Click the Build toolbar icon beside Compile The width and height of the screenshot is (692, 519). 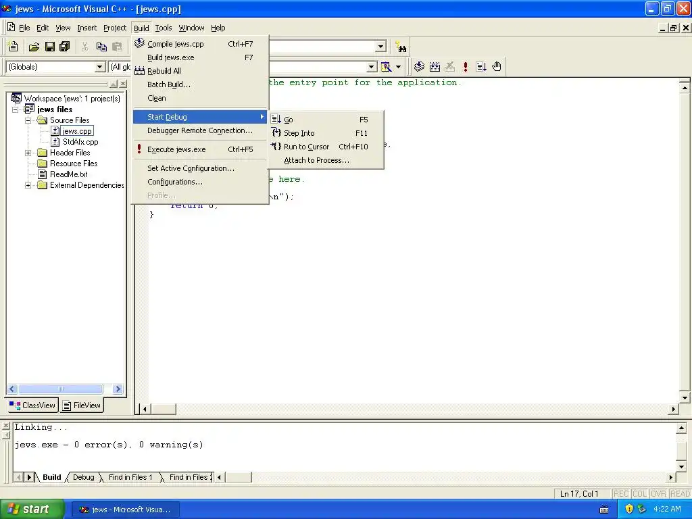pos(435,67)
